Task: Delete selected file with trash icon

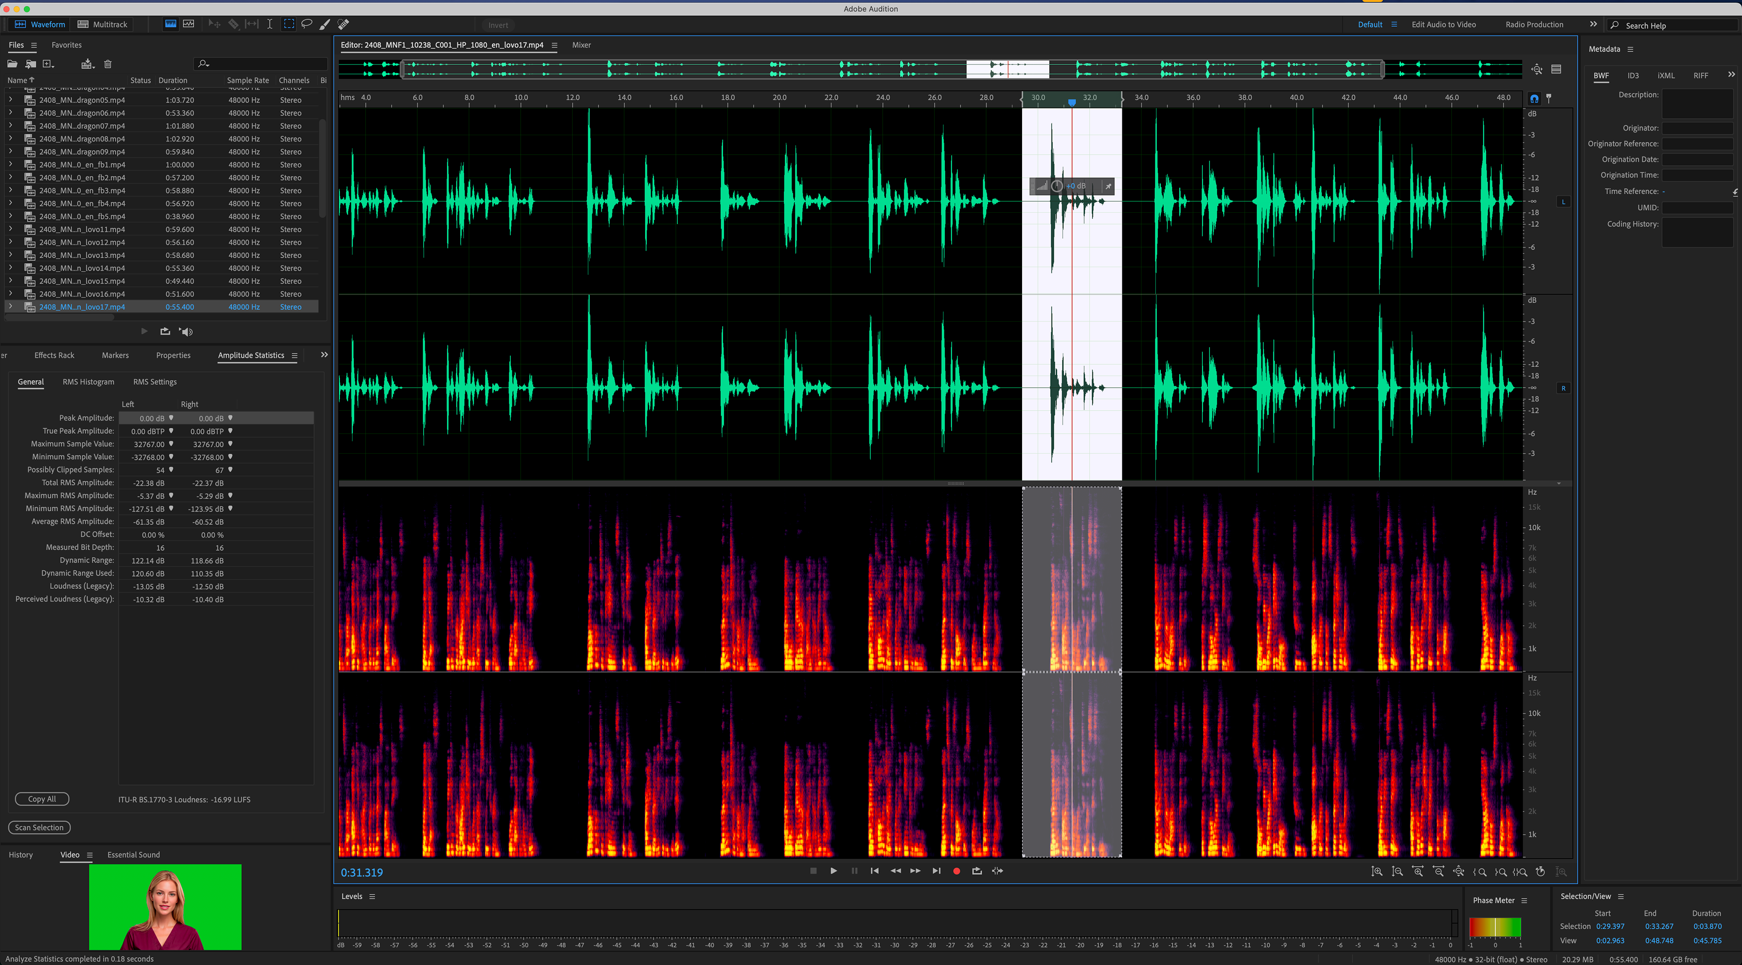Action: pos(108,64)
